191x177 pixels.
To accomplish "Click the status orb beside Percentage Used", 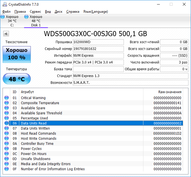I will pos(7,118).
